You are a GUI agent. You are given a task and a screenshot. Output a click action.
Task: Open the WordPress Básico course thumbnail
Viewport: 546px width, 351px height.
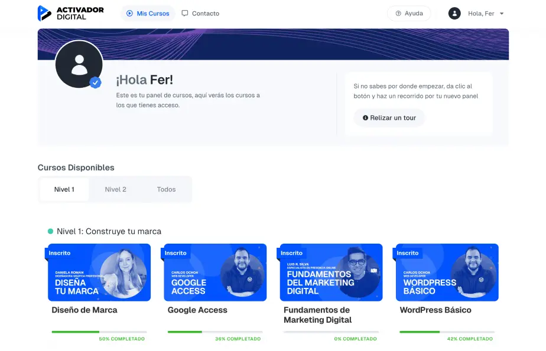pyautogui.click(x=447, y=273)
